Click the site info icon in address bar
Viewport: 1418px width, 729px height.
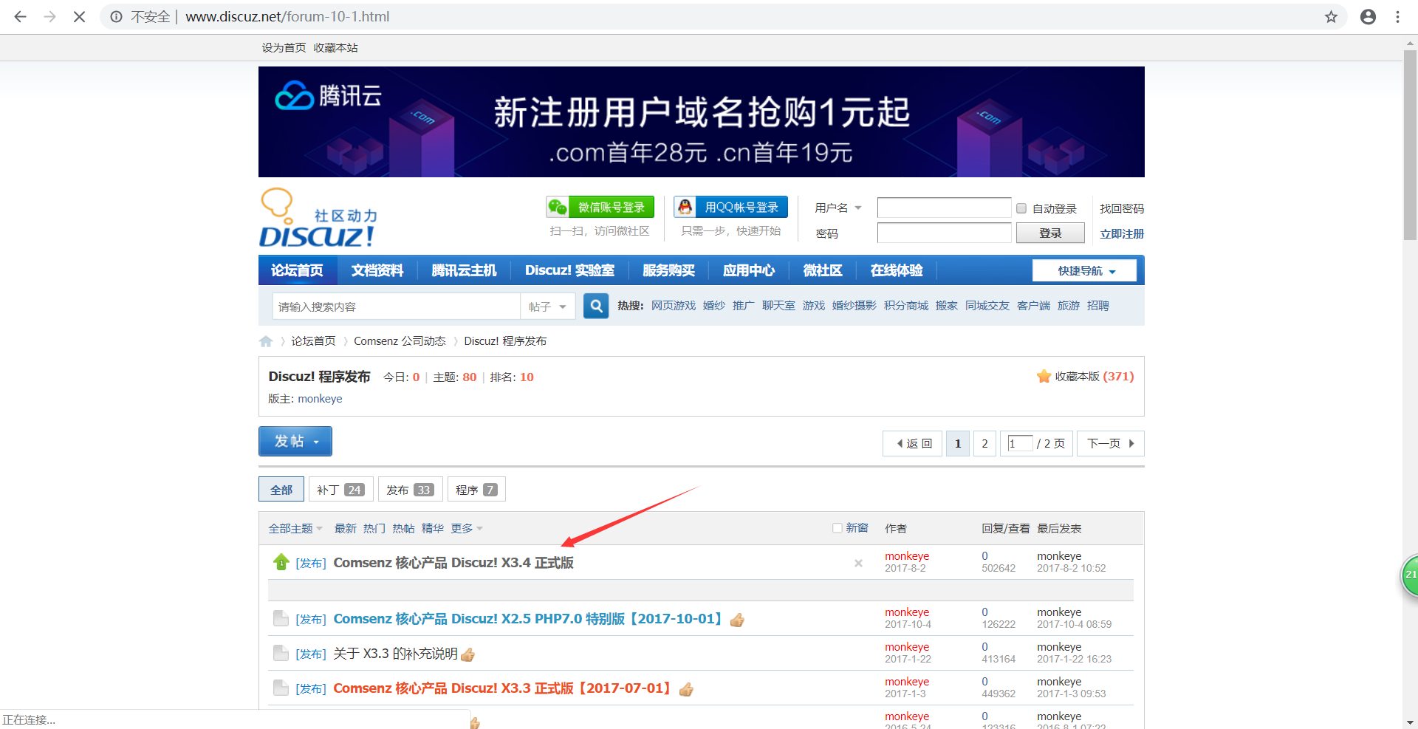[116, 16]
